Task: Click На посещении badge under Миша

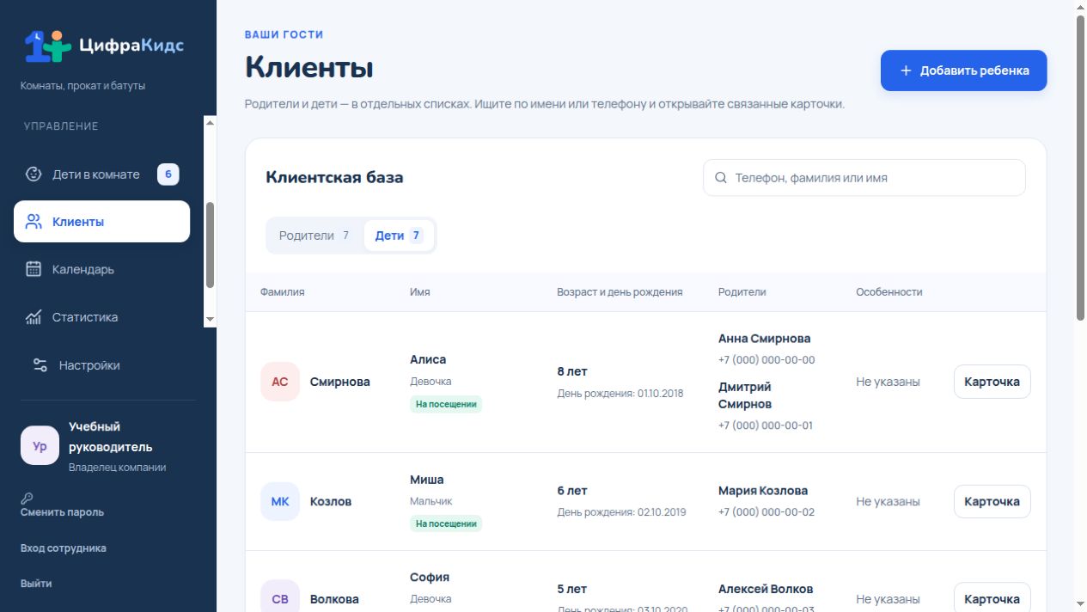Action: 446,523
